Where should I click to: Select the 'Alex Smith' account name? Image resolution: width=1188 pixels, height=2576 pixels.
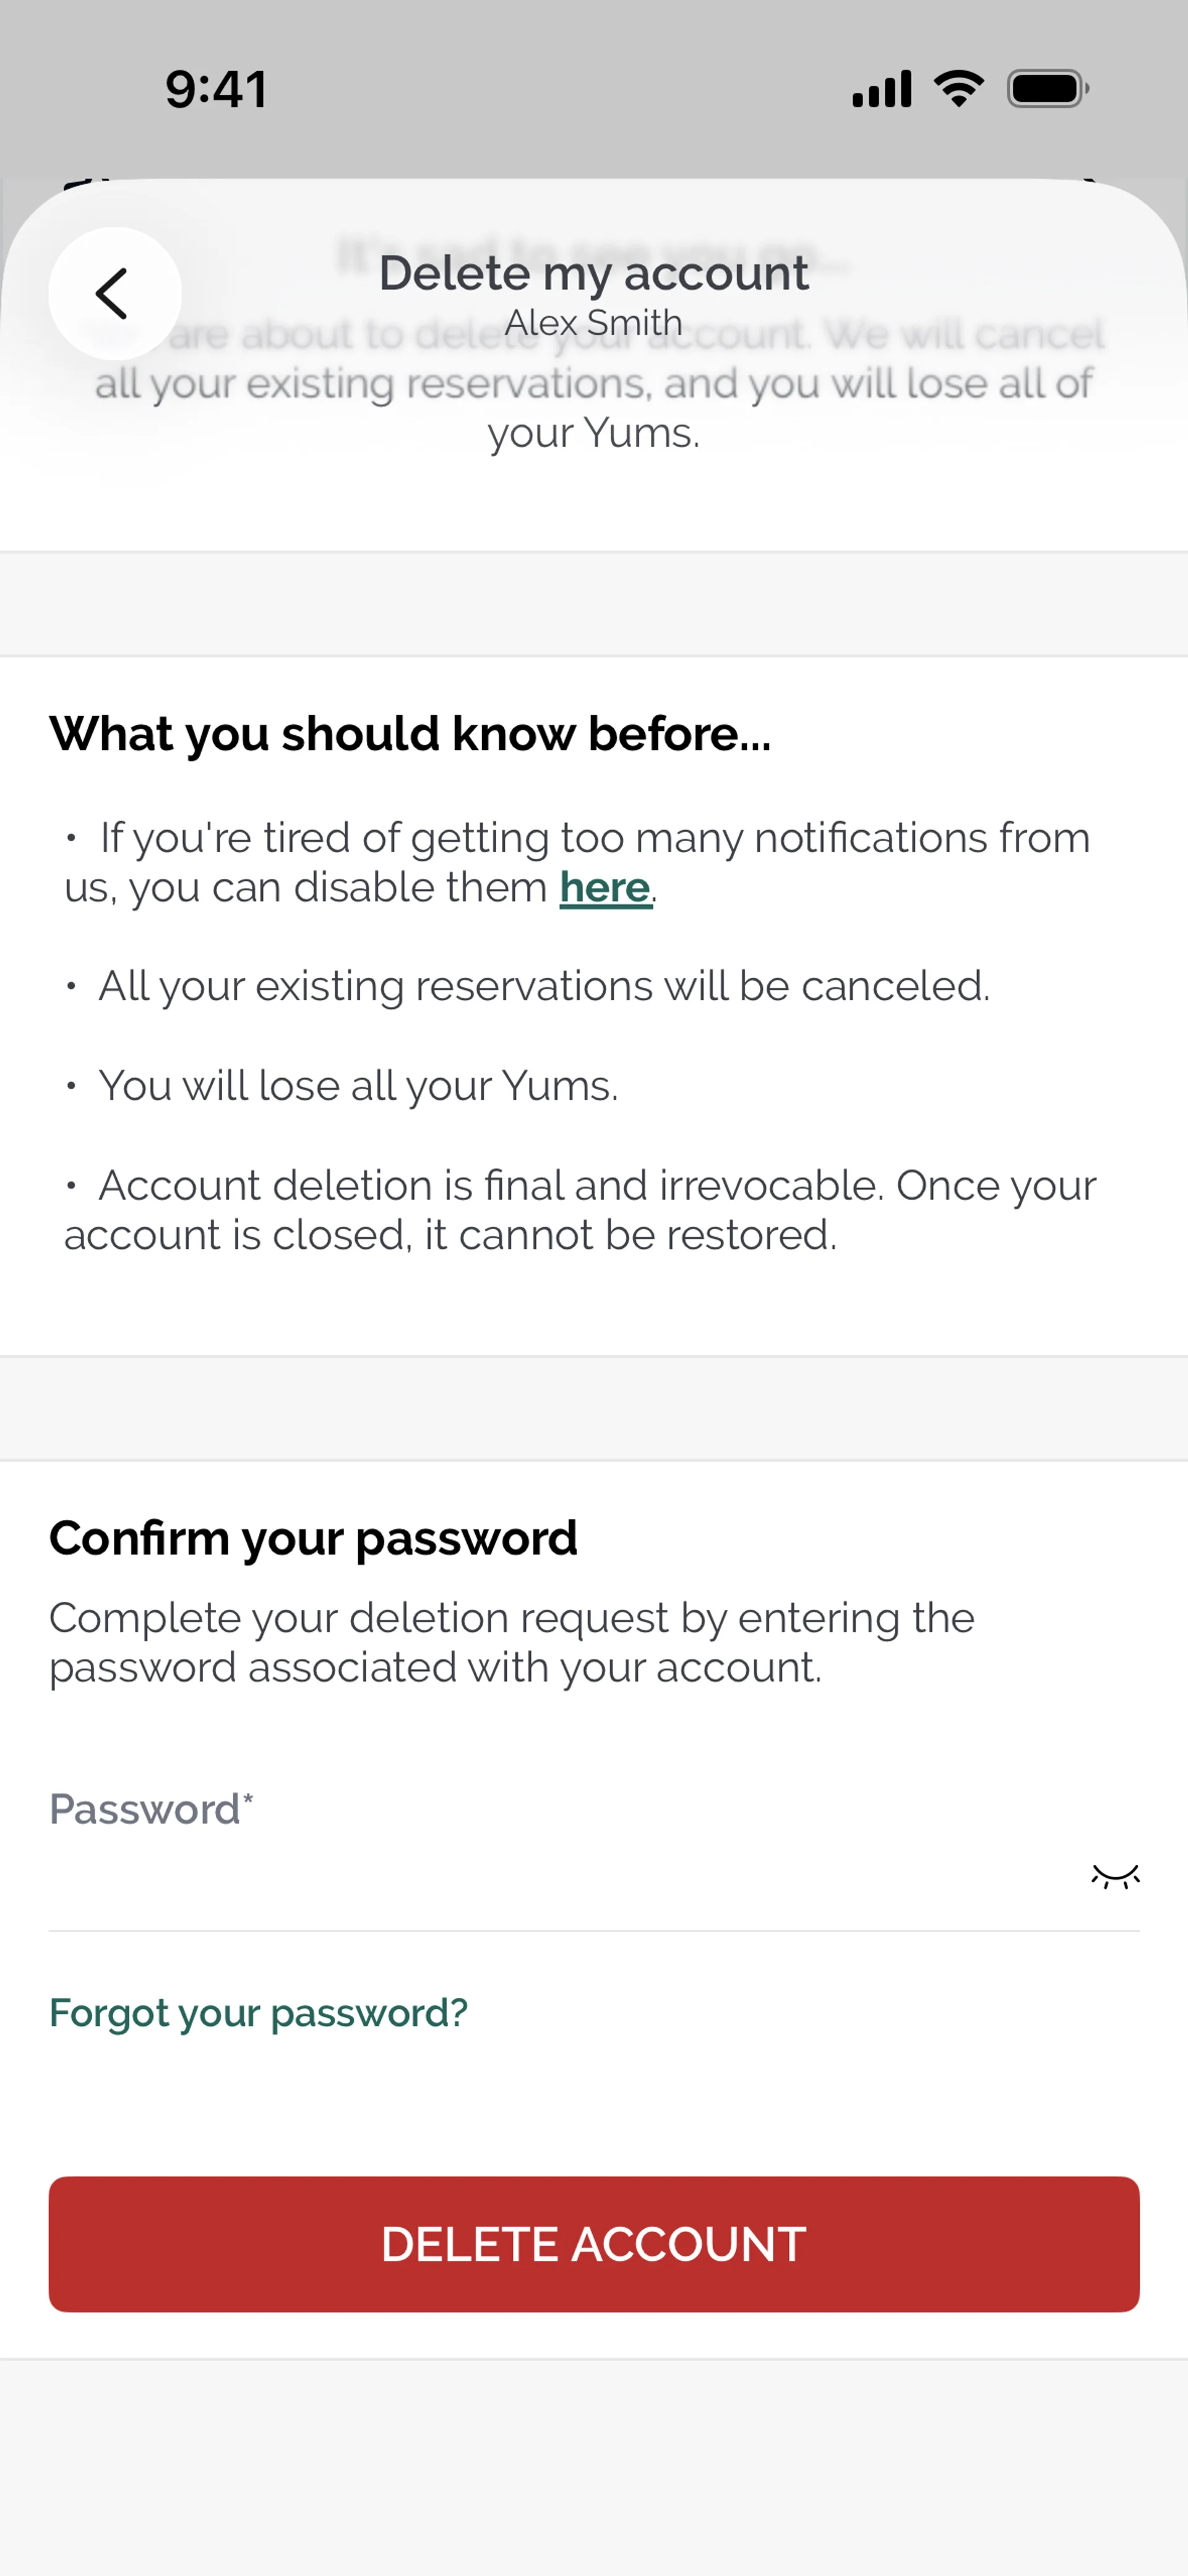pos(593,323)
